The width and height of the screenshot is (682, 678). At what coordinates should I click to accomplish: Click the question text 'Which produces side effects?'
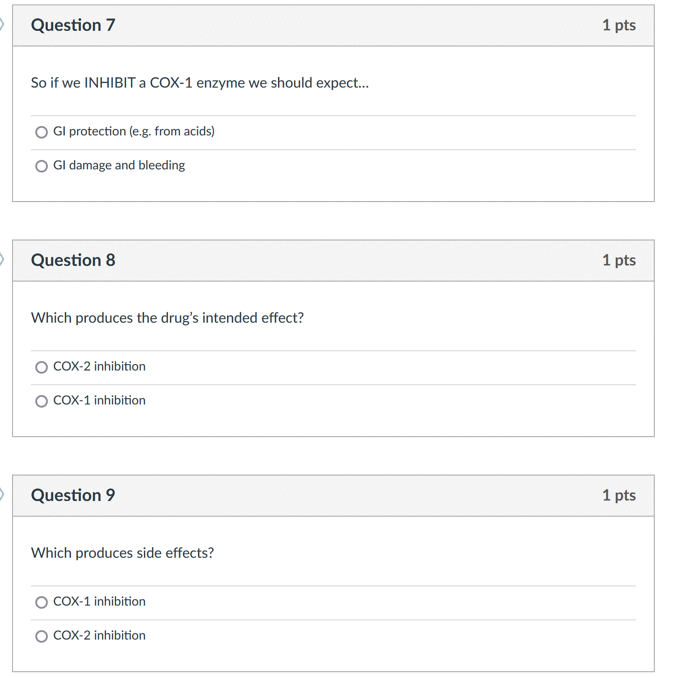coord(122,553)
